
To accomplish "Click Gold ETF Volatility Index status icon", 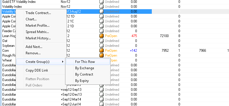I will [101, 2].
